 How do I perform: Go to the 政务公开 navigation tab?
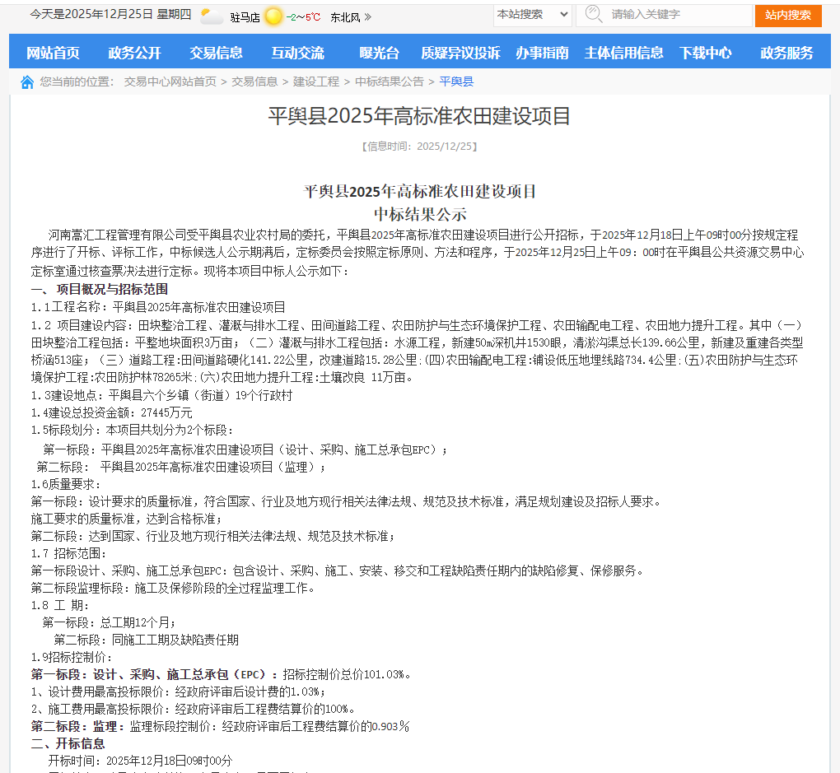[134, 53]
